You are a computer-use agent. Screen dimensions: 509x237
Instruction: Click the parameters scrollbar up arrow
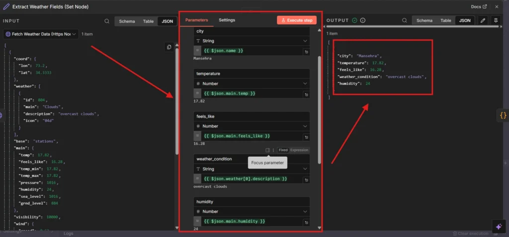click(320, 30)
